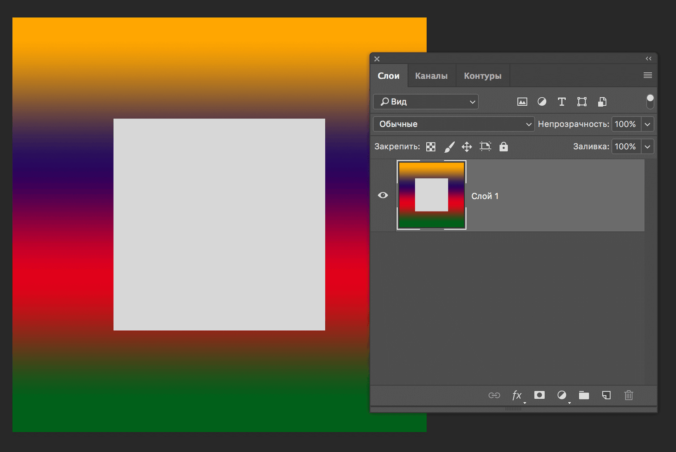Open the Контуры tab
This screenshot has height=452, width=676.
click(x=482, y=75)
